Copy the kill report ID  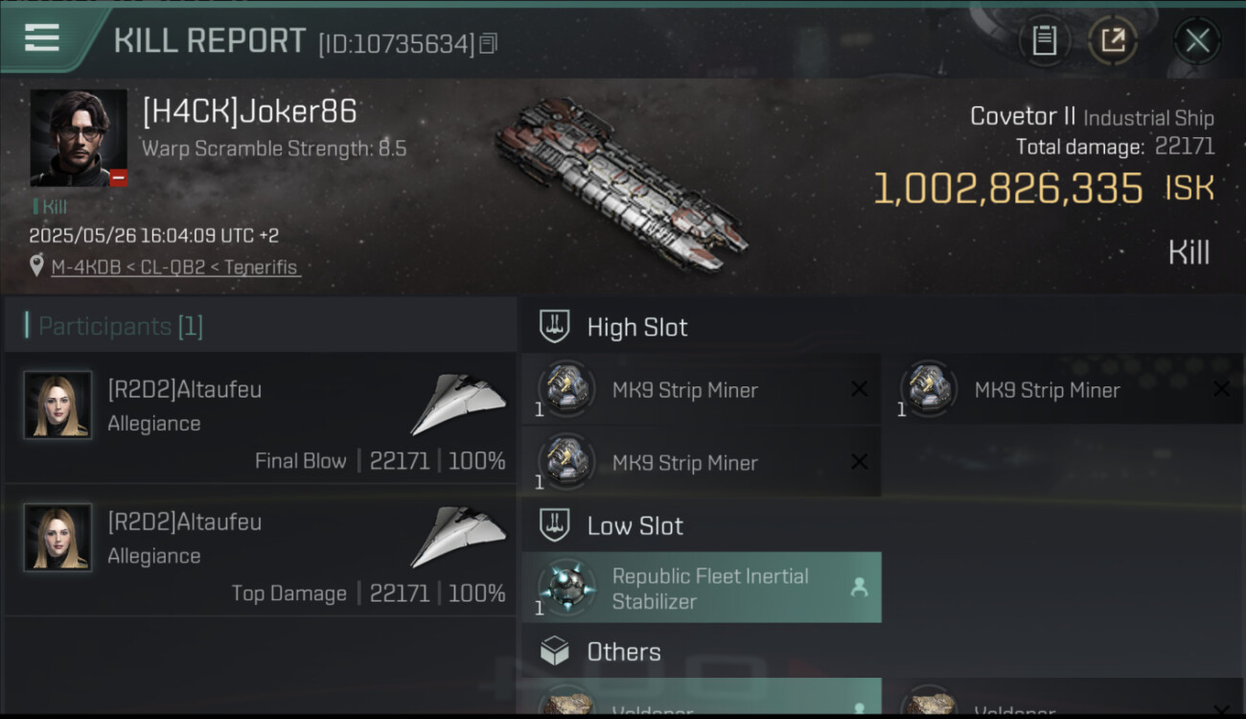pyautogui.click(x=489, y=43)
